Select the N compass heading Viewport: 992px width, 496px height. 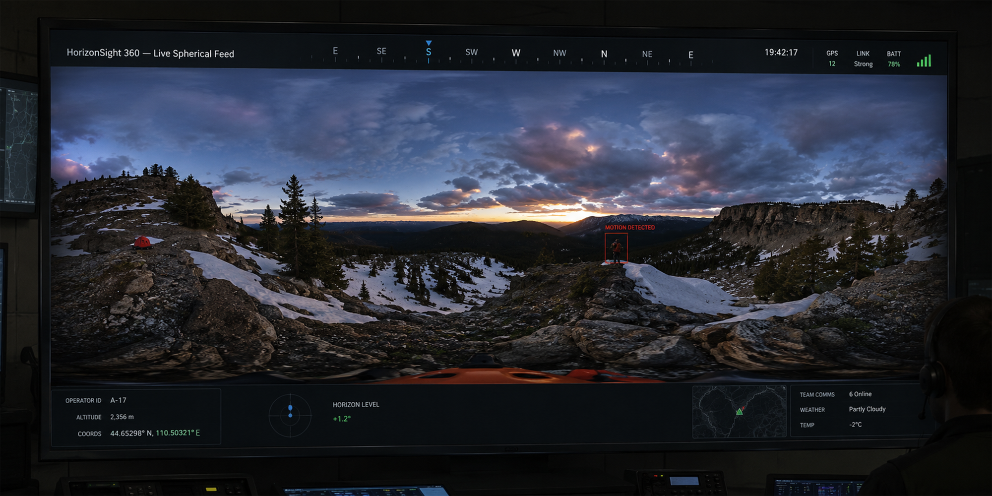604,54
